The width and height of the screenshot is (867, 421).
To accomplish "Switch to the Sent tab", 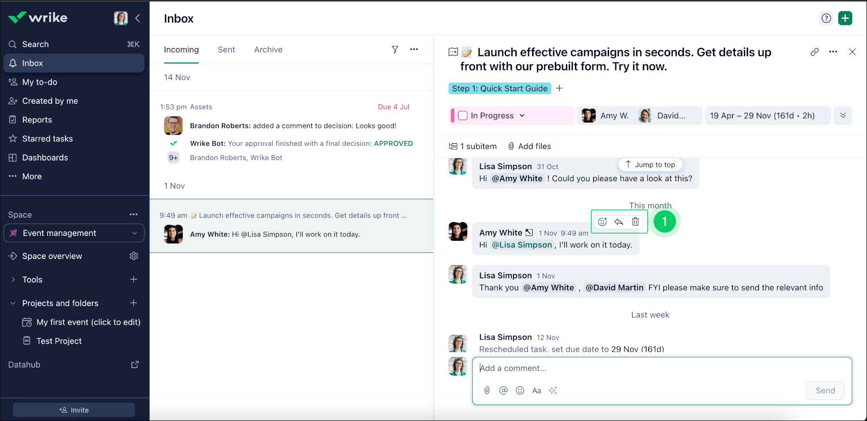I will 227,50.
